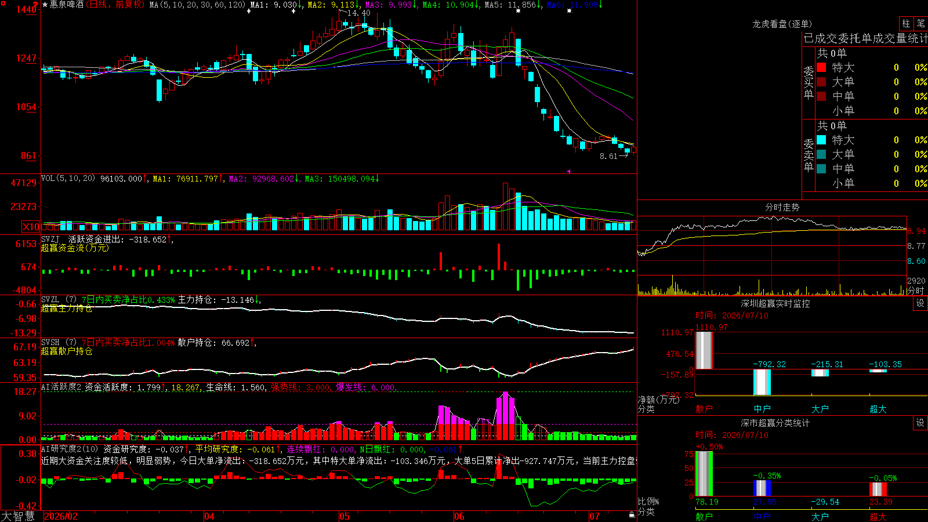
Task: Click the 8.61 low price label
Action: click(609, 156)
